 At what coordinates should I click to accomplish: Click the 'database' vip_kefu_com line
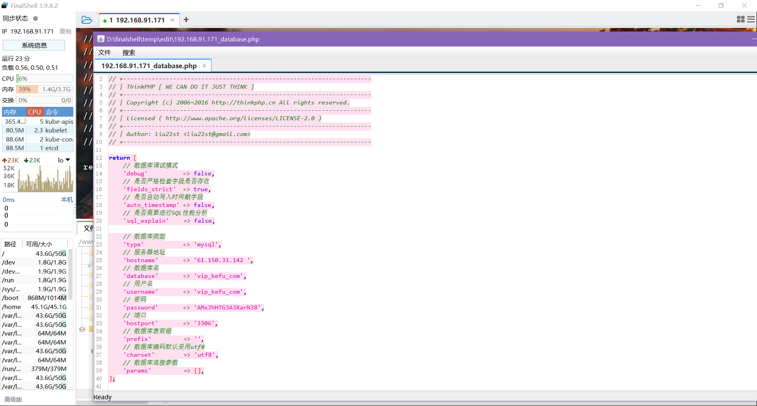click(185, 276)
